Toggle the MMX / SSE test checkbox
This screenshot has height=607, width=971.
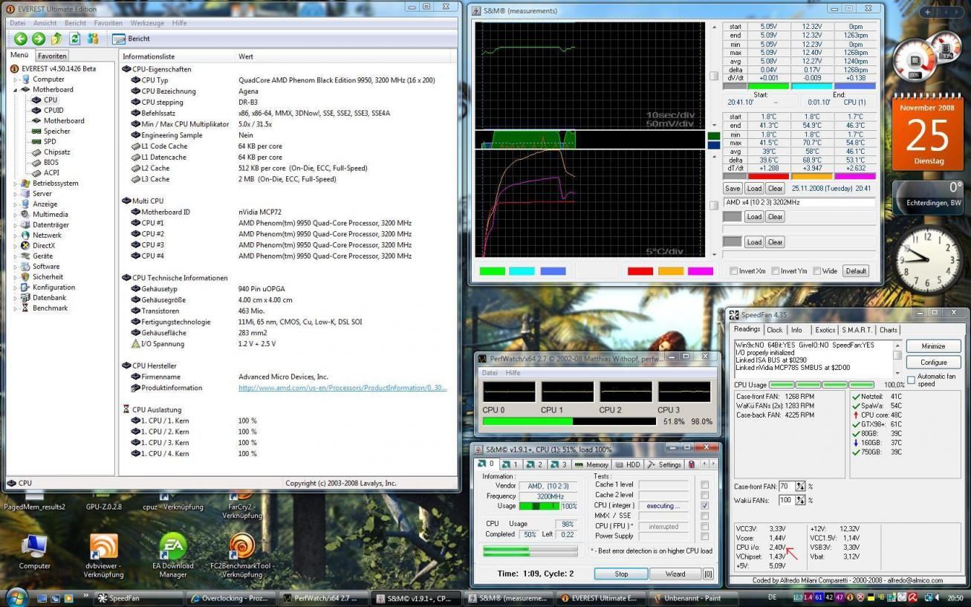[704, 516]
